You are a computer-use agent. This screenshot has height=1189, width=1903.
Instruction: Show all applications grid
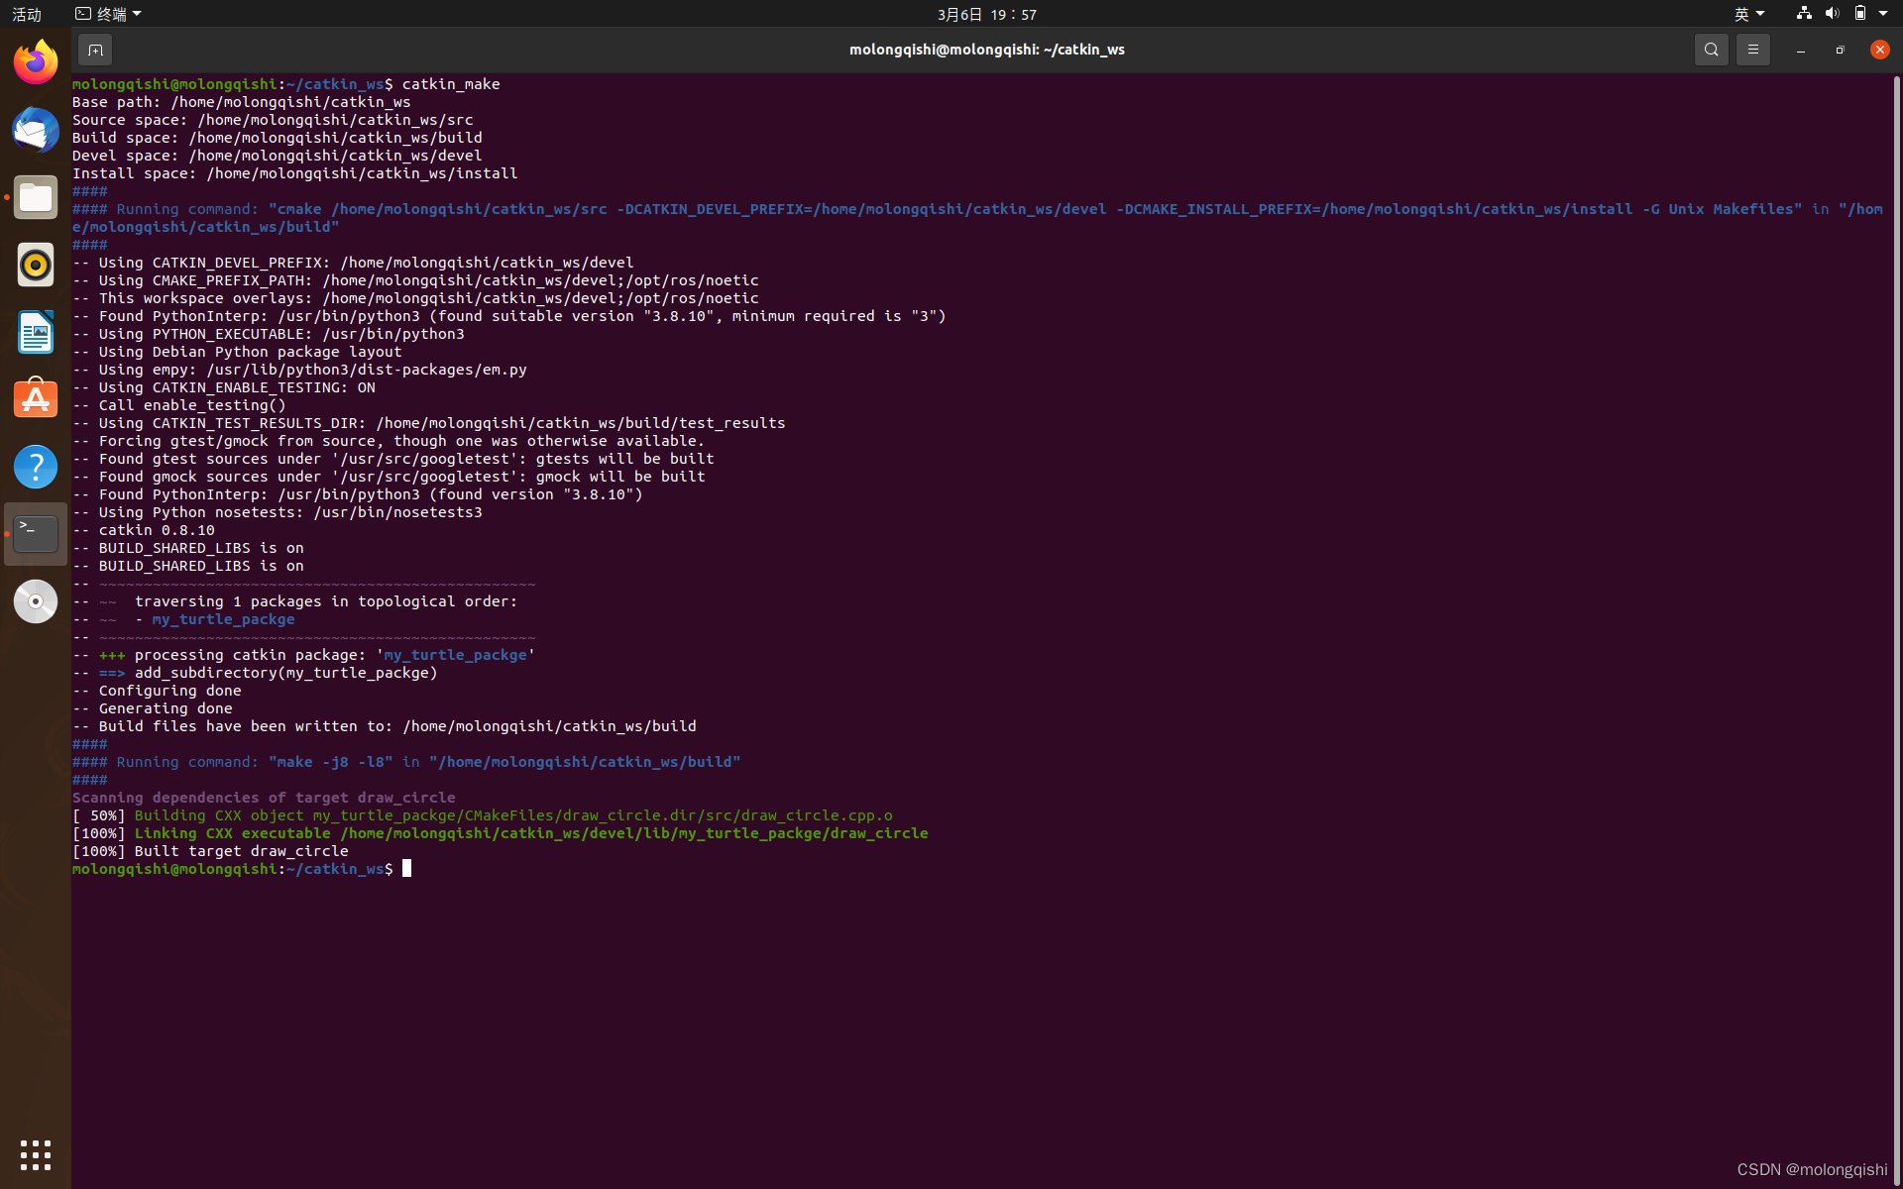coord(36,1154)
